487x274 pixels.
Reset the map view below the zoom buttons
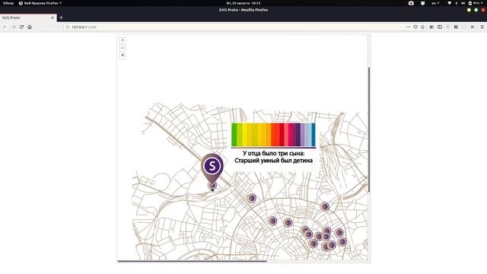coord(123,56)
